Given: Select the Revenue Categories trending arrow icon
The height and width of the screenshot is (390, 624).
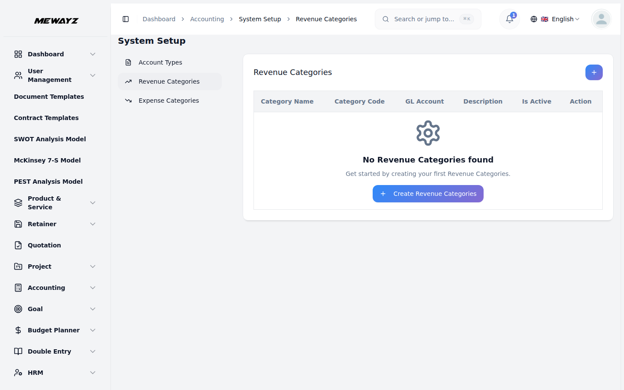Looking at the screenshot, I should [128, 81].
